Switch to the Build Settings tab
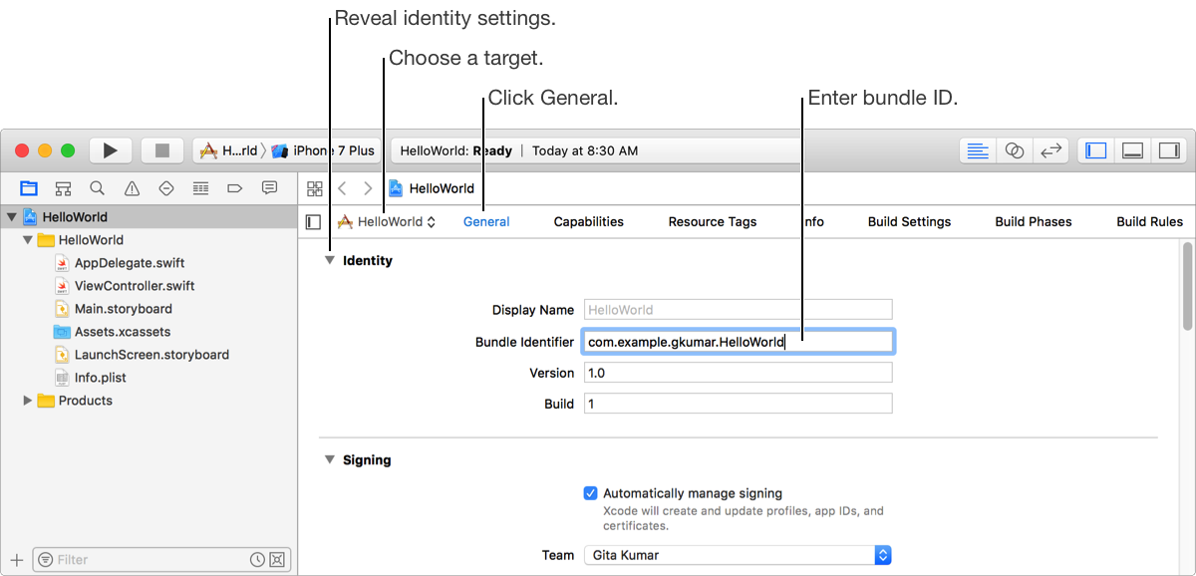The width and height of the screenshot is (1196, 576). (x=909, y=222)
